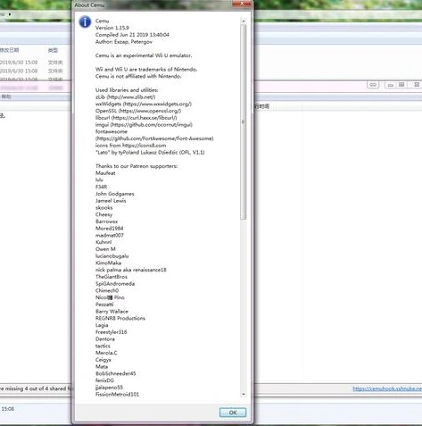Sort by the 类型 column header

(53, 50)
